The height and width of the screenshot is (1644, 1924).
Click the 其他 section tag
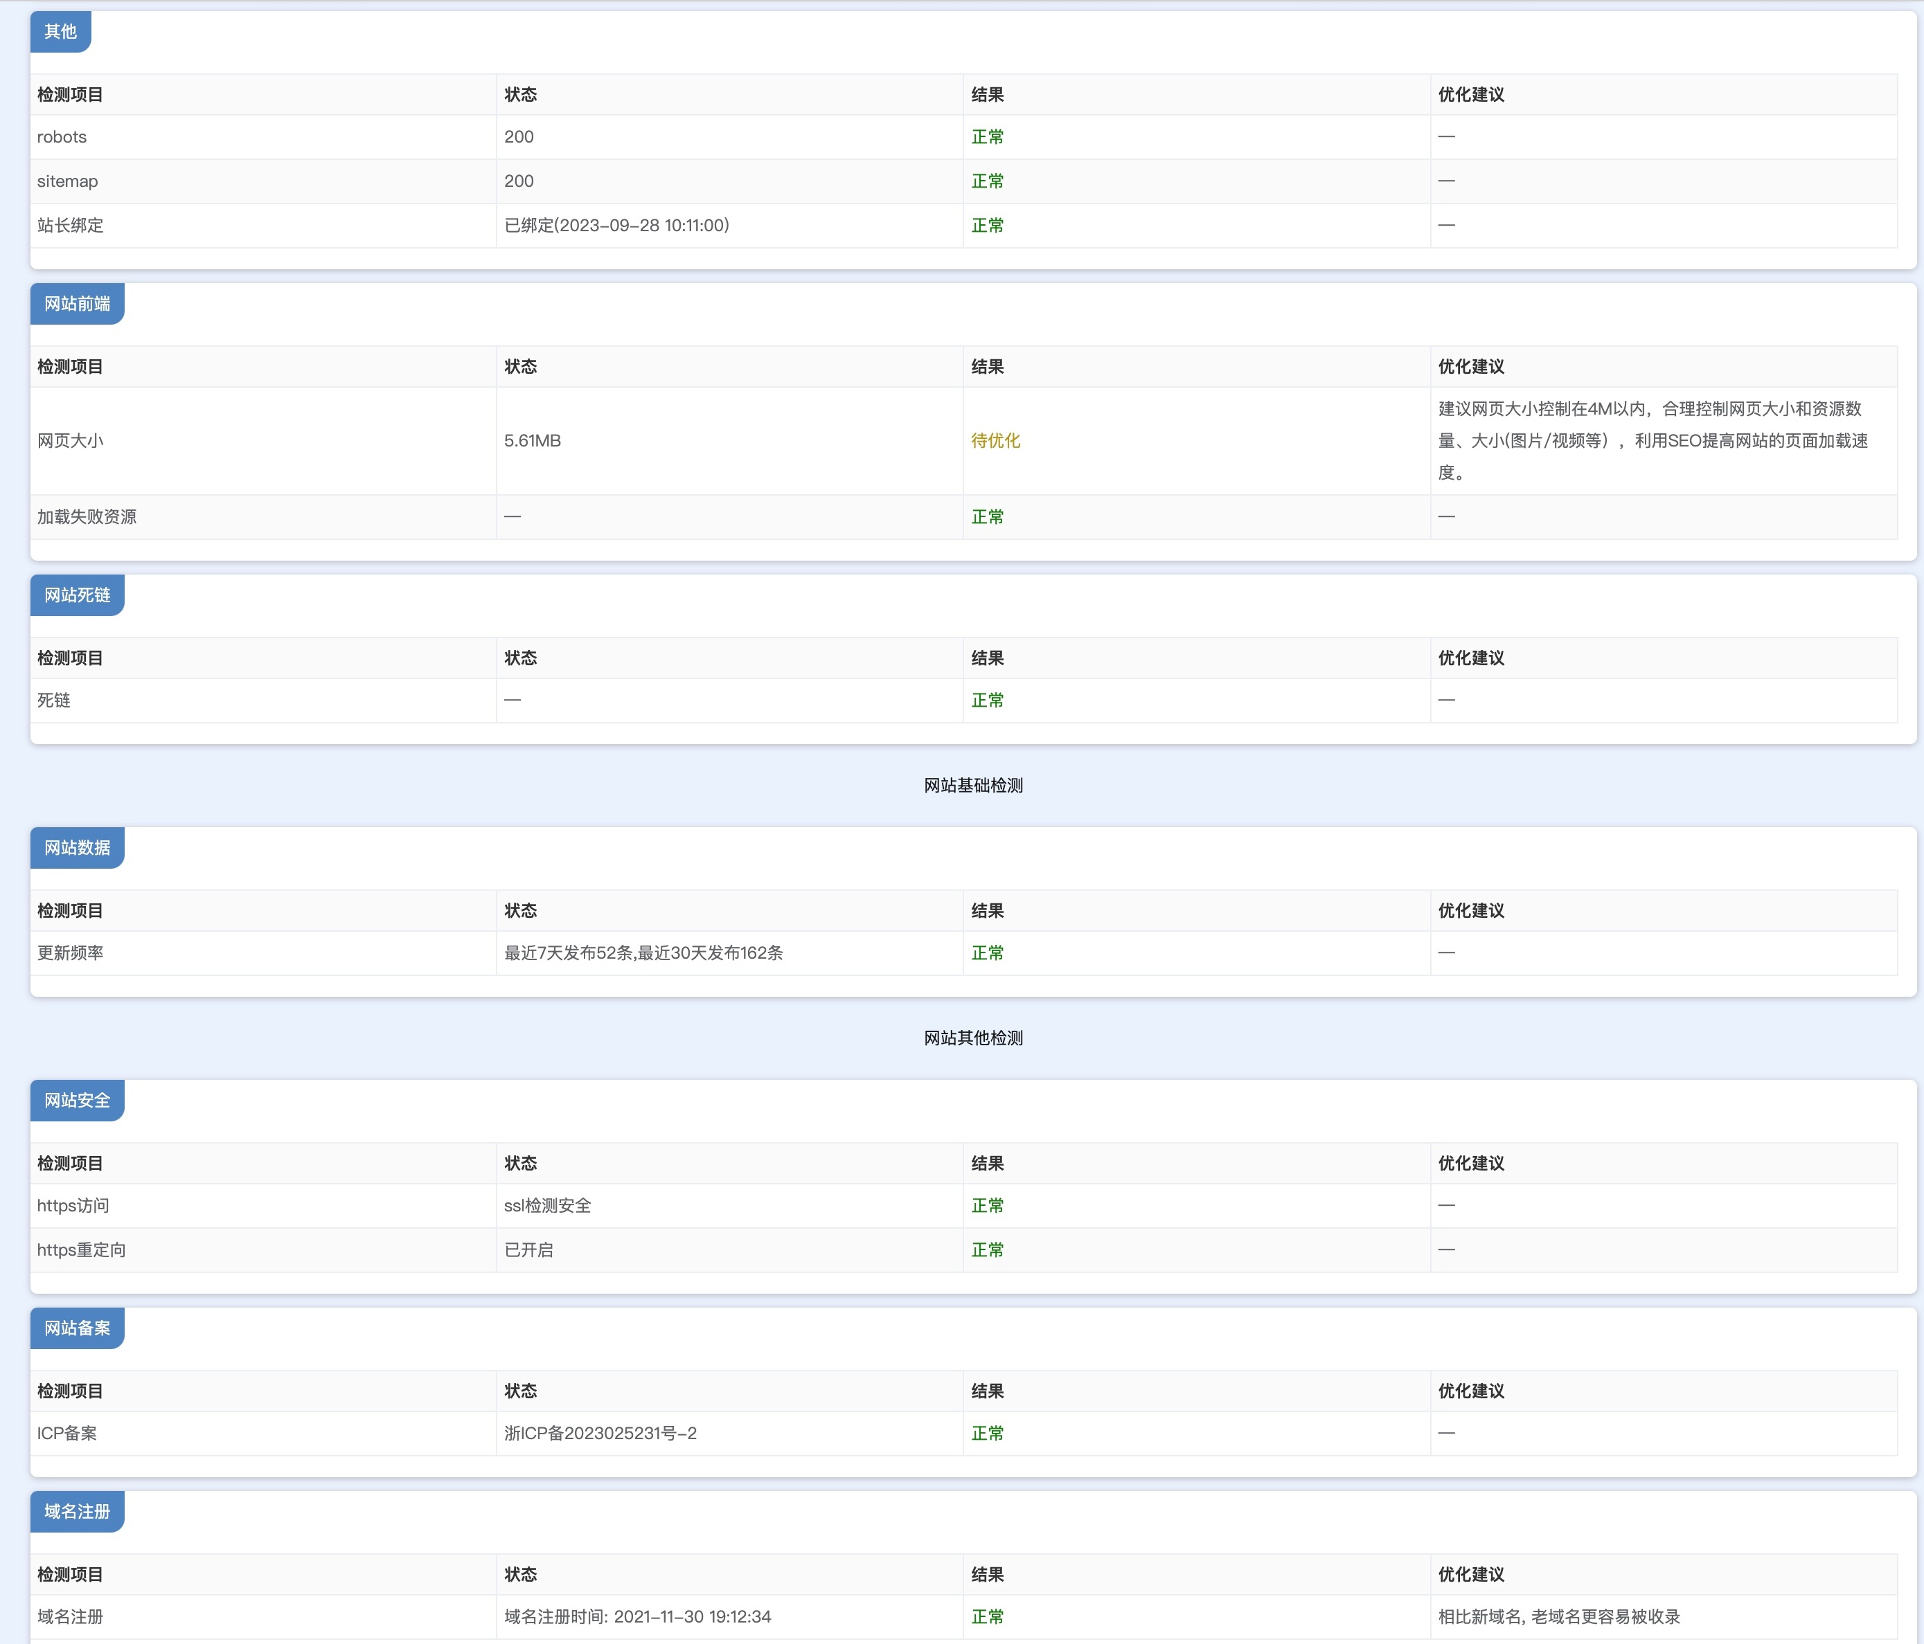click(x=60, y=32)
